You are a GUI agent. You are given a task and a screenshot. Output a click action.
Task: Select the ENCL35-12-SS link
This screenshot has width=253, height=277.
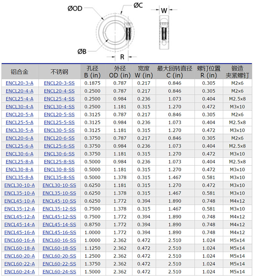pyautogui.click(x=59, y=209)
